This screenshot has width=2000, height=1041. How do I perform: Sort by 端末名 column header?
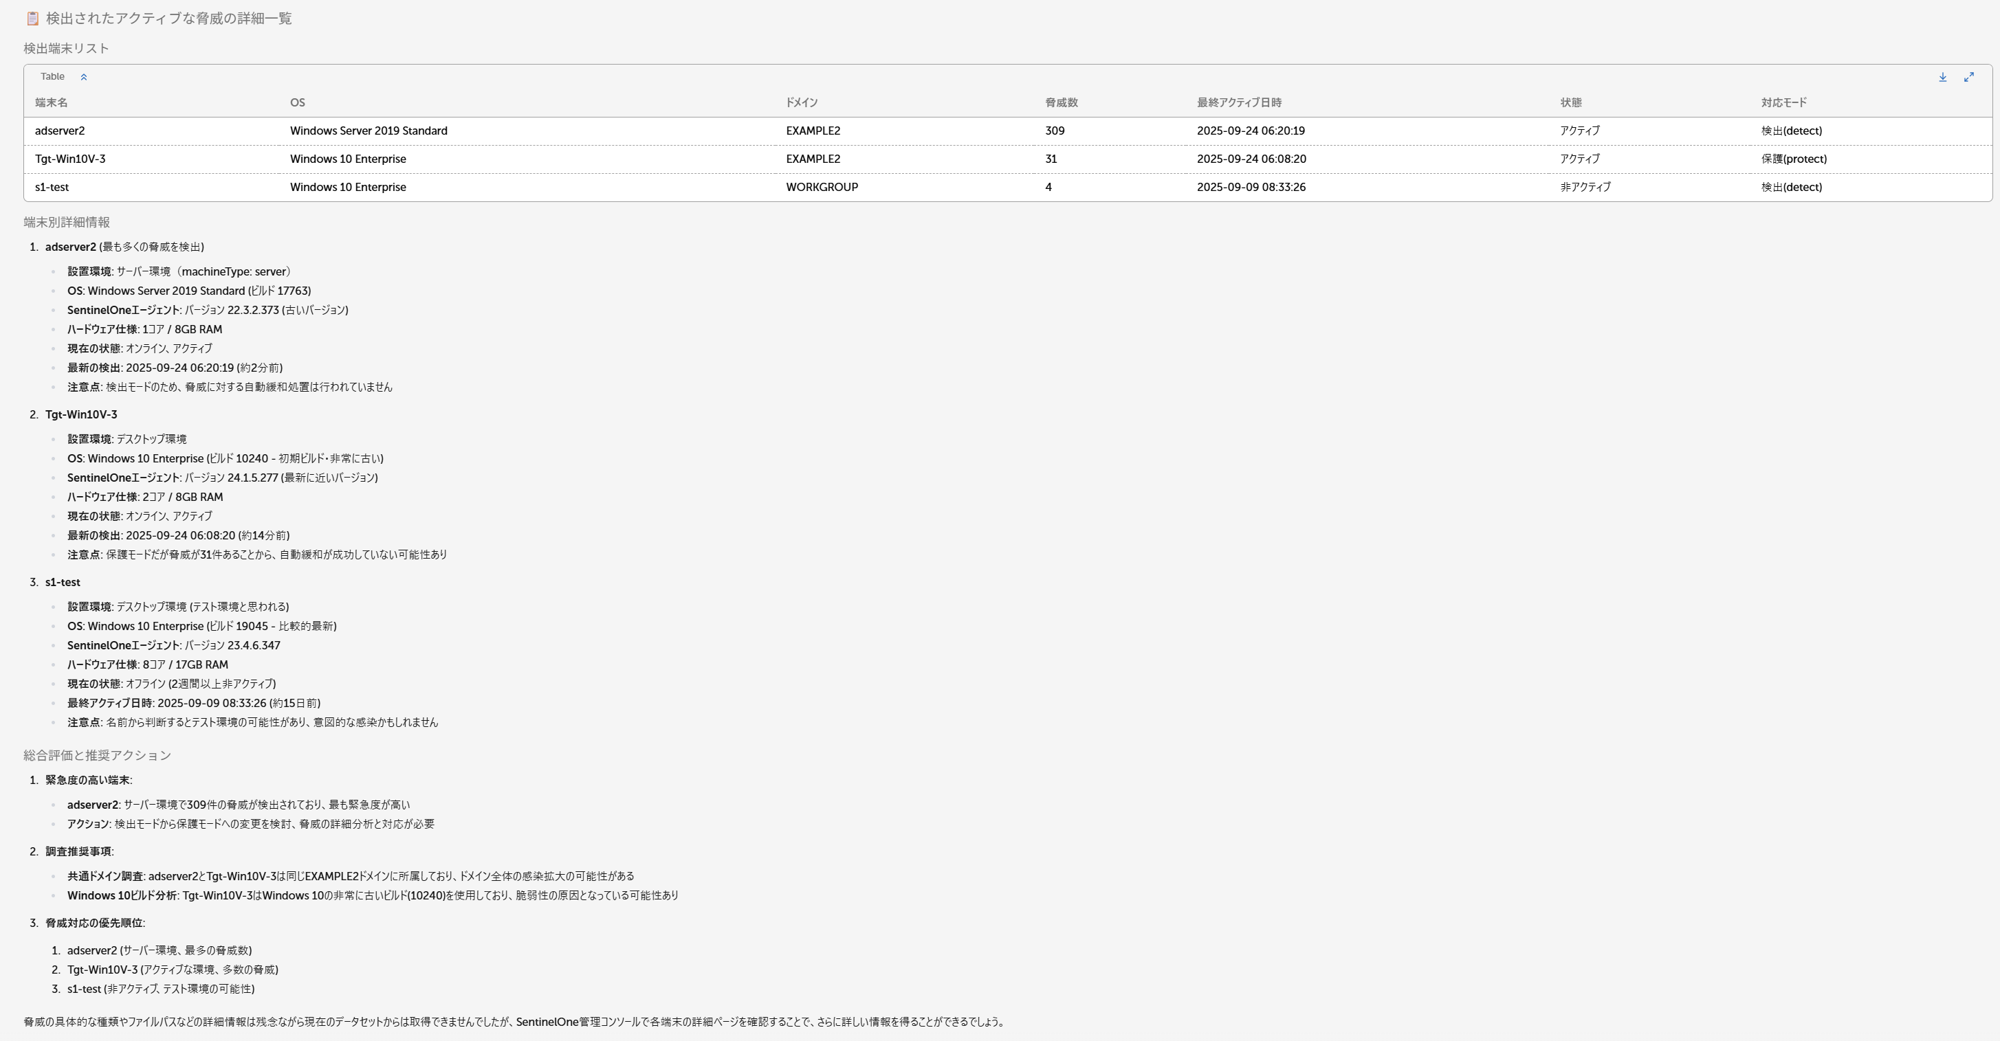click(x=52, y=102)
